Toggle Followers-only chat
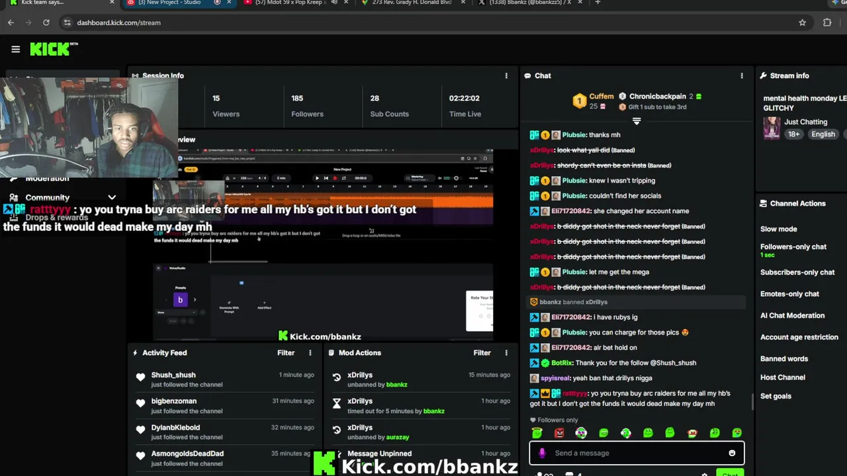847x476 pixels. 793,247
